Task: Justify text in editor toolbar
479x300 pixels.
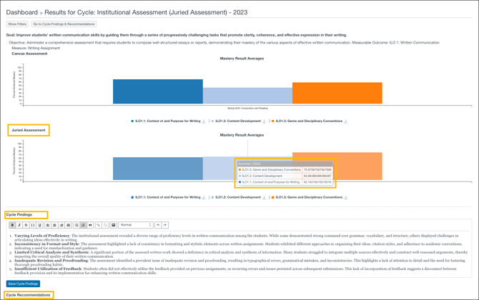Action: coord(68,225)
